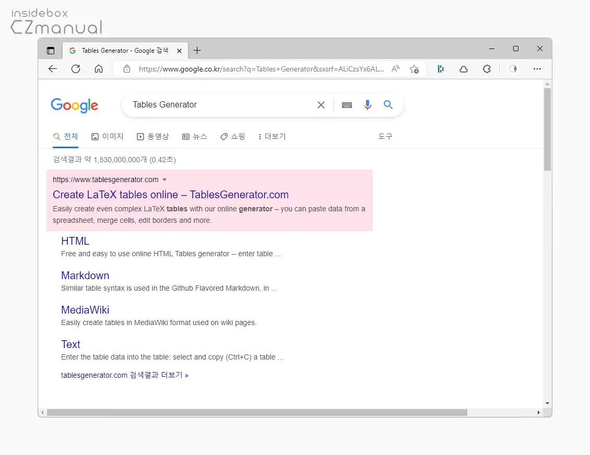
Task: Refresh the current page
Action: tap(76, 69)
